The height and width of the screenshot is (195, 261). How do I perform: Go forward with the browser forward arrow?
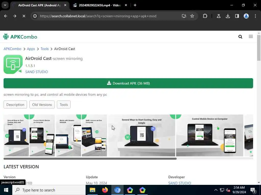point(15,16)
